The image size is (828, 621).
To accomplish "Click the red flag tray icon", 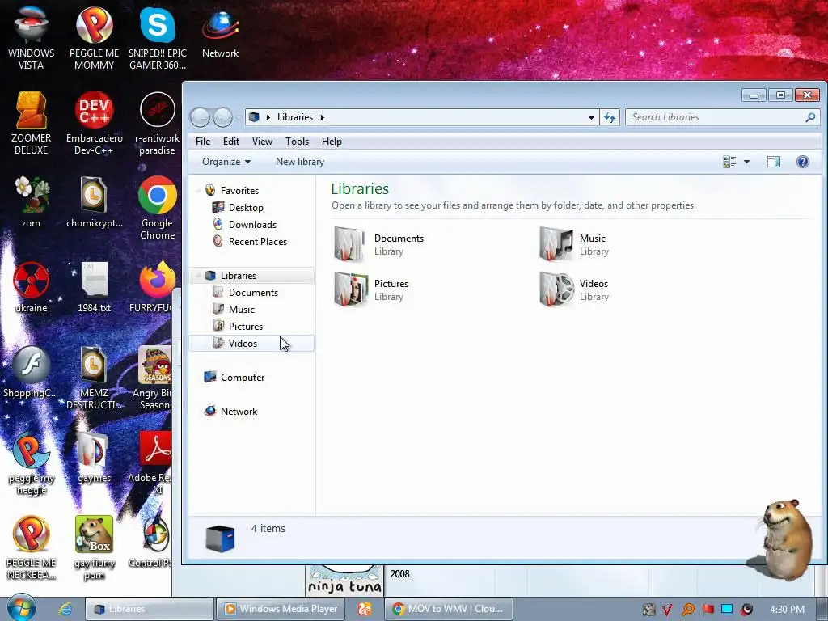I will point(708,610).
